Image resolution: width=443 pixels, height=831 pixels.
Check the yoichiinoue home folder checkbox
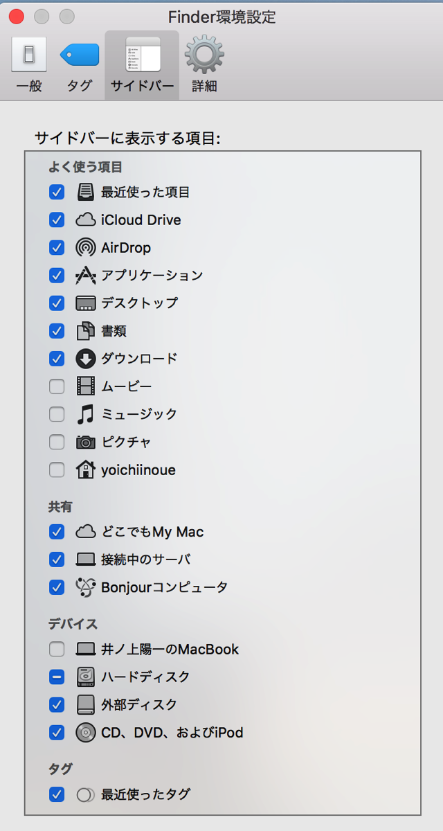(x=57, y=470)
